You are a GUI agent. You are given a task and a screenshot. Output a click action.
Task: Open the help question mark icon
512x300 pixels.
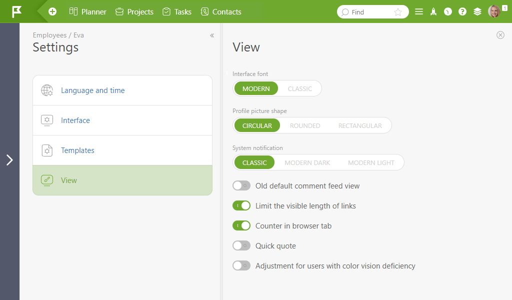(x=462, y=12)
